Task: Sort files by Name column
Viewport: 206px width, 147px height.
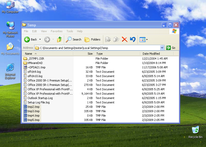Action: [47, 54]
